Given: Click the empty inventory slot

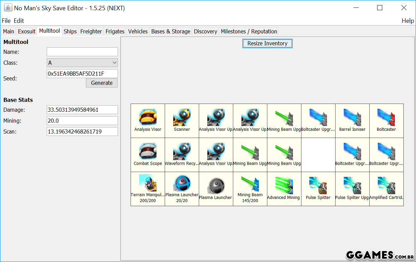Looking at the screenshot, I should (318, 155).
